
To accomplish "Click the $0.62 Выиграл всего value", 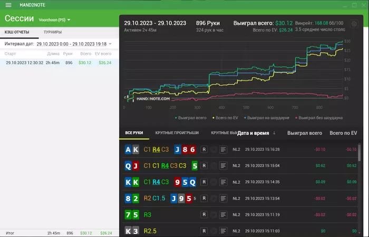I will tap(321, 166).
